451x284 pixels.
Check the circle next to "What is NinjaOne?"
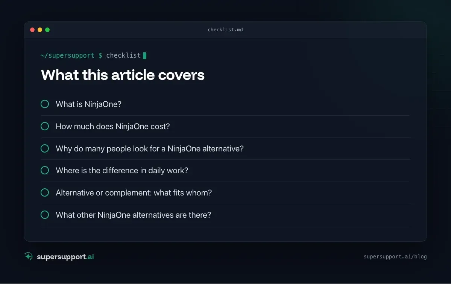45,104
